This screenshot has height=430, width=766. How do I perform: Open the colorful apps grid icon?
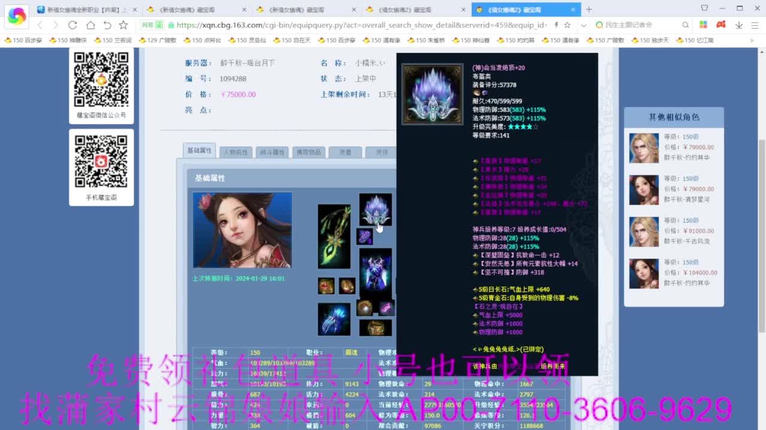[703, 25]
